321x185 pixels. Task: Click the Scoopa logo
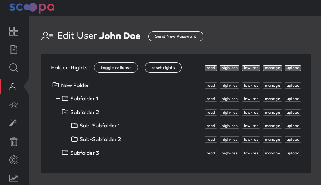click(32, 8)
